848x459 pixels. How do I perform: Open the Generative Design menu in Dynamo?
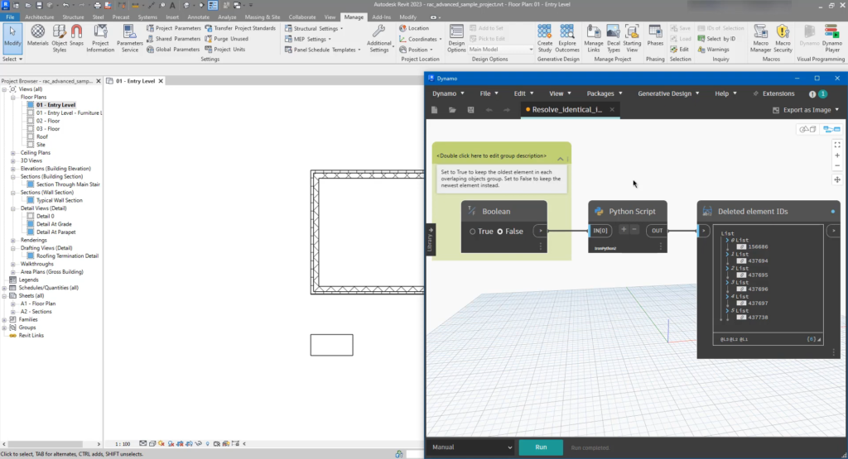click(668, 93)
